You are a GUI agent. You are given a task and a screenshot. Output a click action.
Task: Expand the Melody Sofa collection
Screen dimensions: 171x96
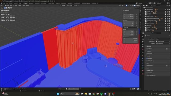tap(144, 17)
